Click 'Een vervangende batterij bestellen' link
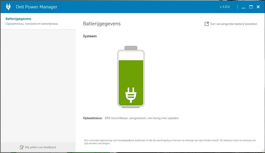The width and height of the screenshot is (265, 153). click(x=234, y=24)
